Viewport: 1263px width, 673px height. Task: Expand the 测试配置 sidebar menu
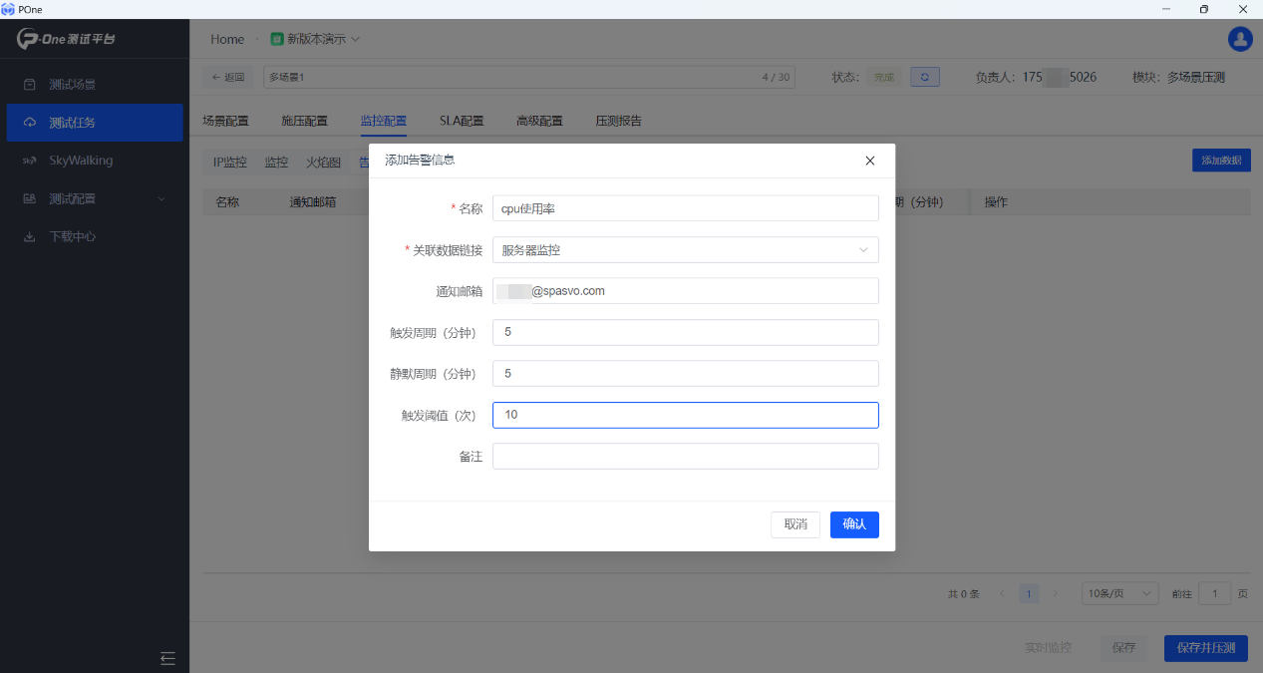click(94, 198)
